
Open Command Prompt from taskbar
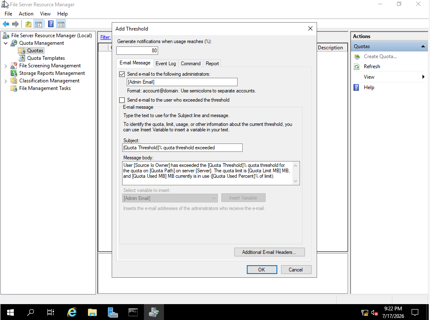click(x=133, y=312)
